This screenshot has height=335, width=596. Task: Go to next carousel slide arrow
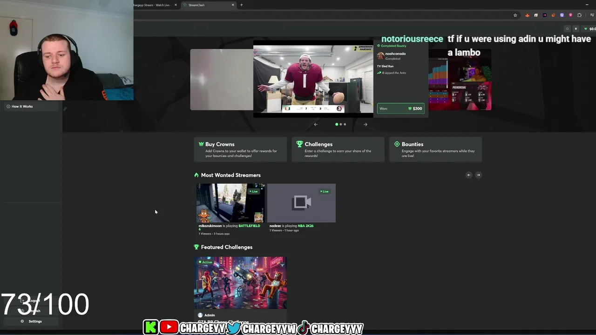click(366, 124)
